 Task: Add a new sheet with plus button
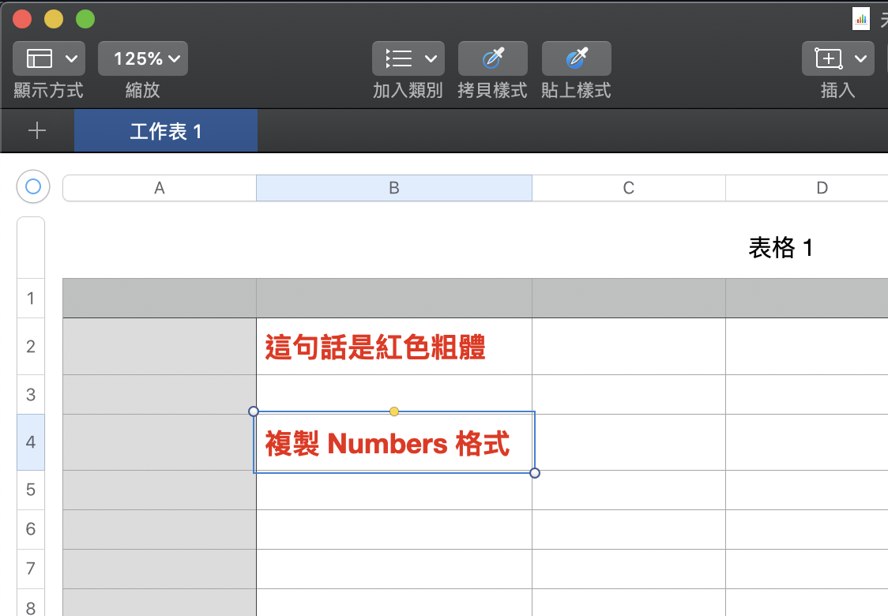tap(37, 131)
